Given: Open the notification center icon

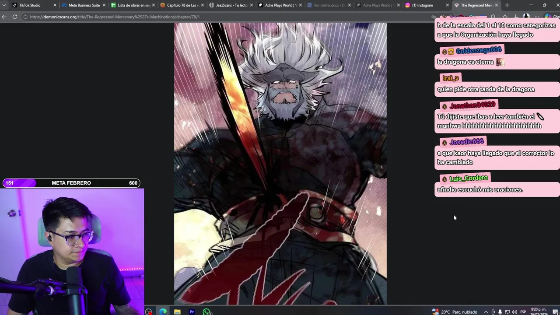Looking at the screenshot, I should click(555, 312).
